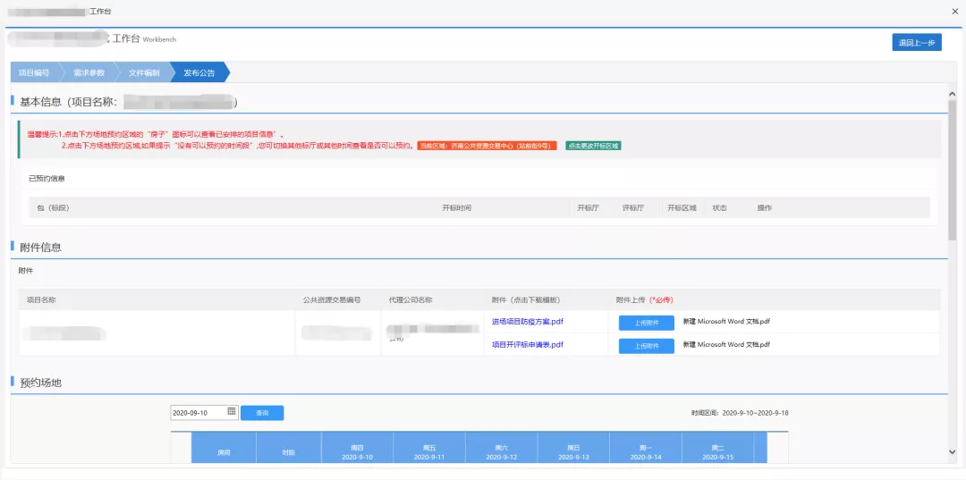966x480 pixels.
Task: Click the red 当前区域 location badge
Action: click(x=487, y=146)
